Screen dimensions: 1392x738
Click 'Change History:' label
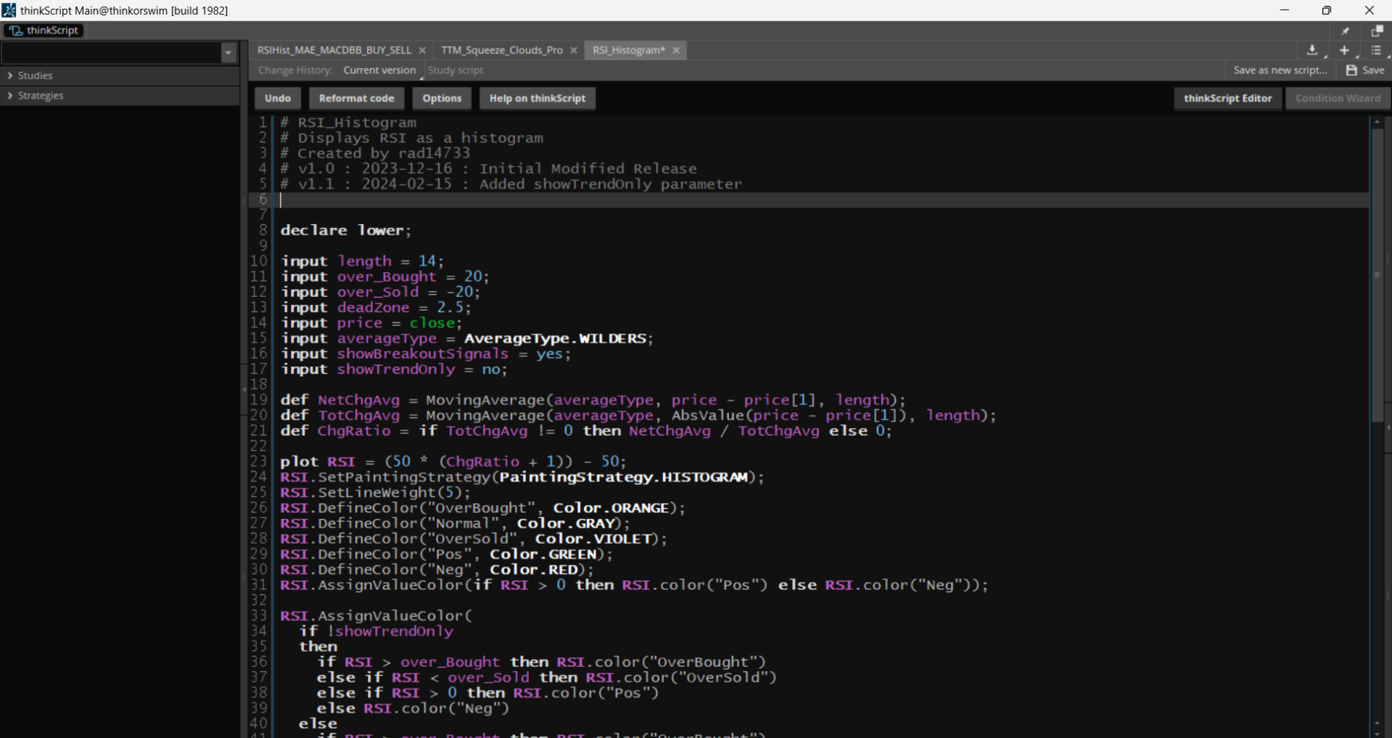click(295, 70)
